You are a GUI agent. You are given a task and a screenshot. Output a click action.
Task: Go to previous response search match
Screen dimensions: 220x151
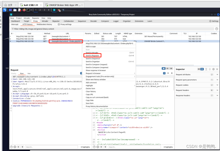101,147
